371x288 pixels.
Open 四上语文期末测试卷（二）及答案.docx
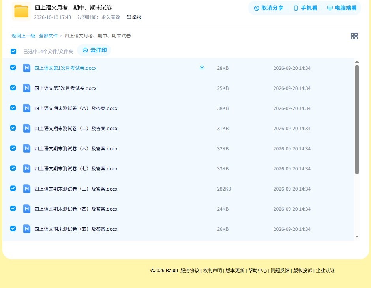click(76, 128)
